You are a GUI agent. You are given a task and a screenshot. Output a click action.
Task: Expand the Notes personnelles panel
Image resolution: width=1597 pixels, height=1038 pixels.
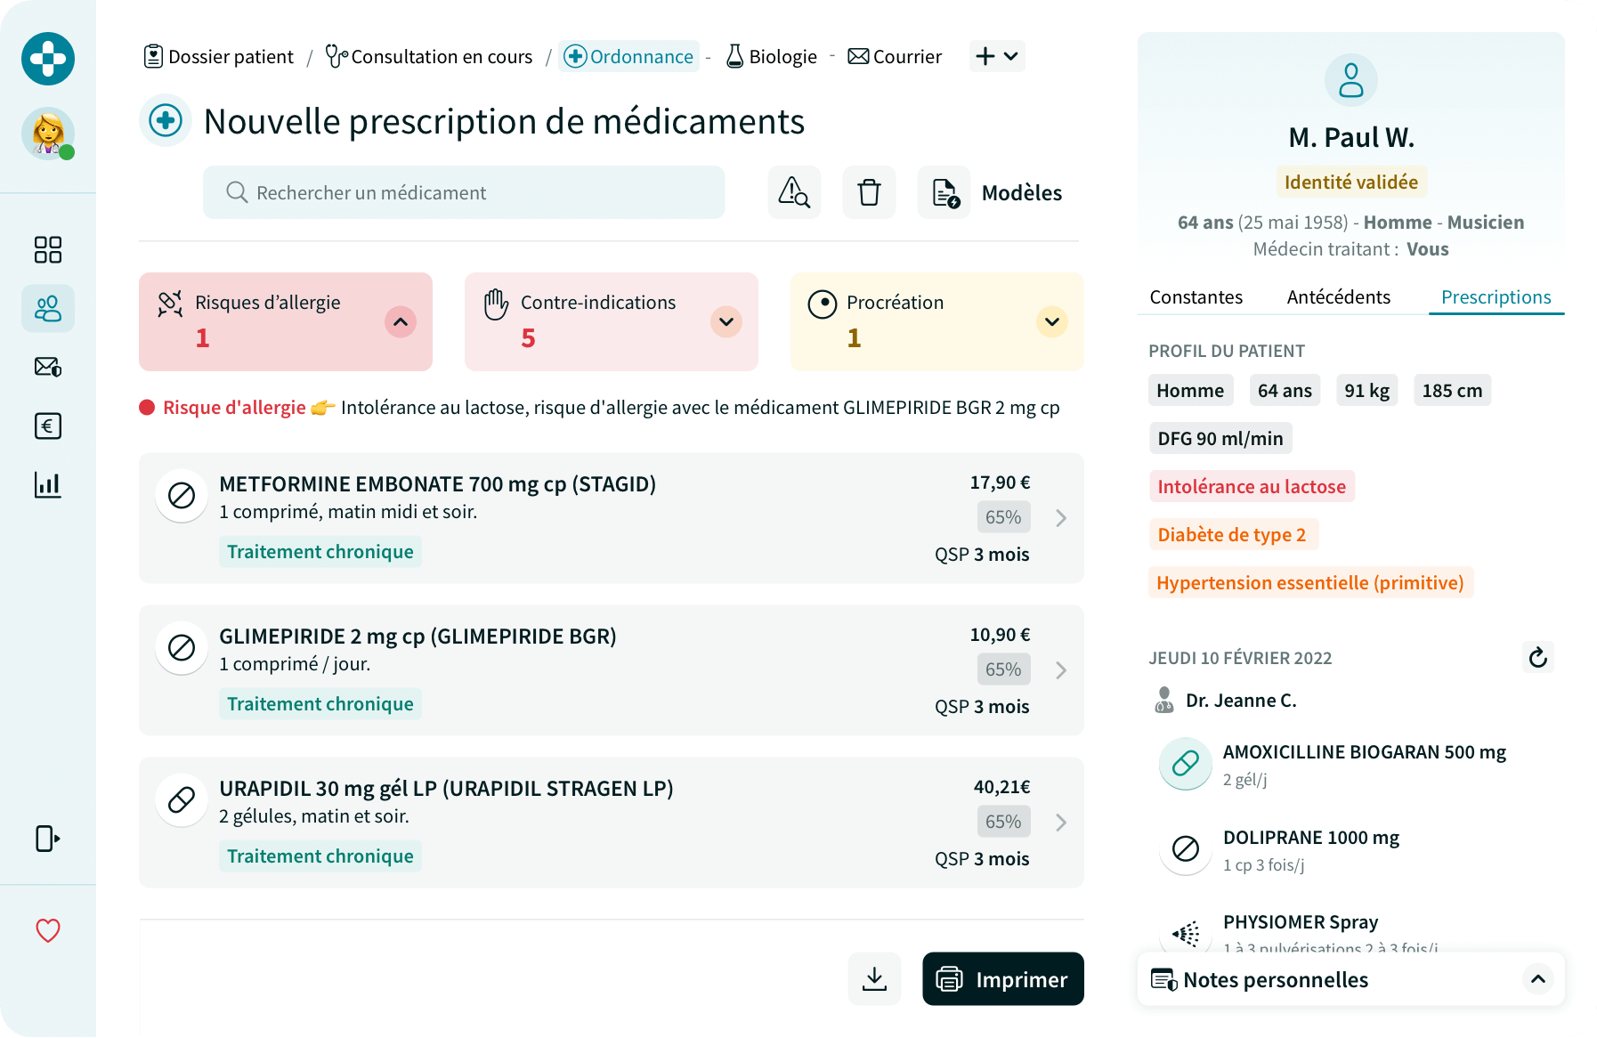pyautogui.click(x=1537, y=979)
